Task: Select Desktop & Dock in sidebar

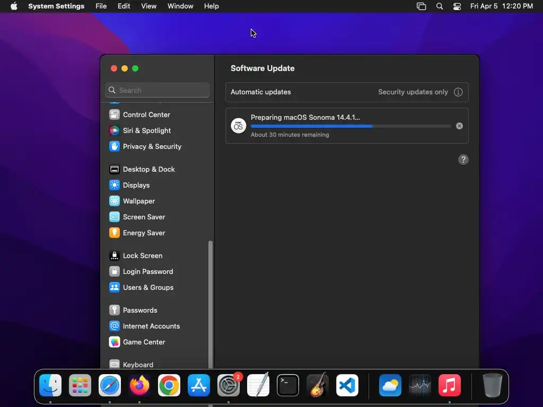Action: pos(142,169)
